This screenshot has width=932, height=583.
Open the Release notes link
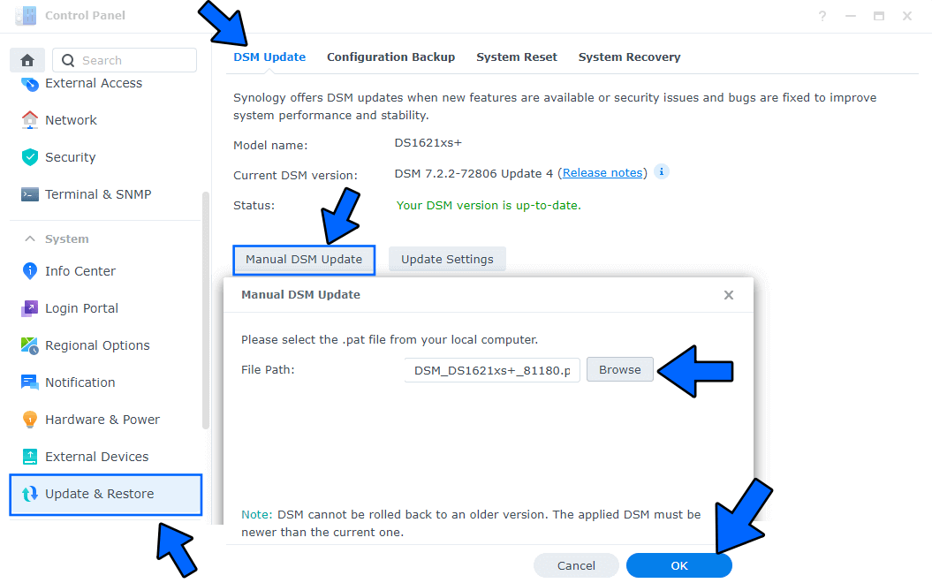[602, 173]
